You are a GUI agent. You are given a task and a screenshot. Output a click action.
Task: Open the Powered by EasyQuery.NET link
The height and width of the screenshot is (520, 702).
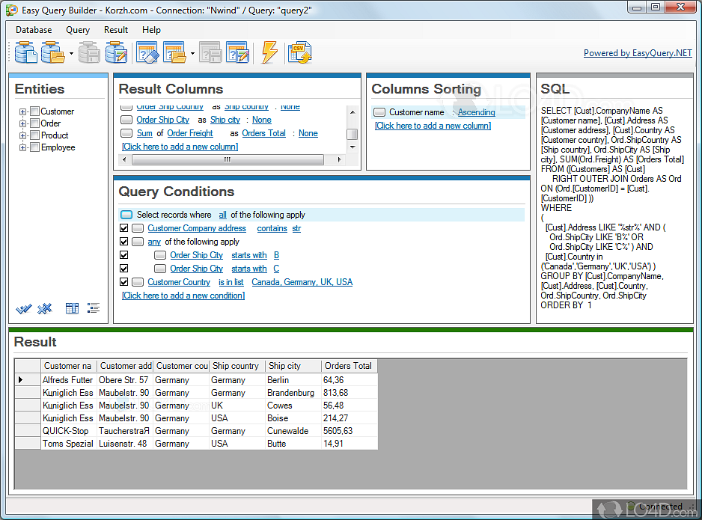click(x=638, y=53)
